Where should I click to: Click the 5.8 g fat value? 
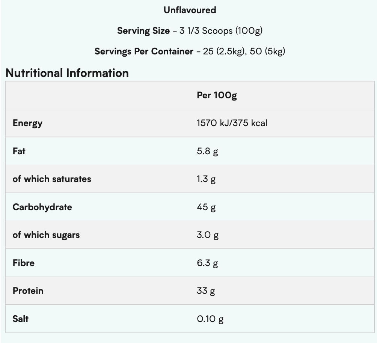tap(207, 151)
